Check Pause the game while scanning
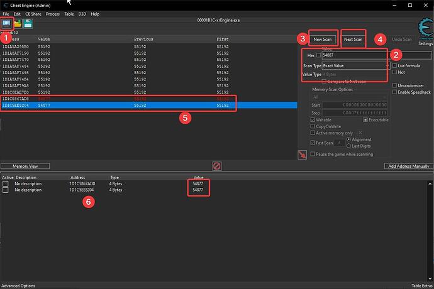This screenshot has height=289, width=434. [x=313, y=154]
